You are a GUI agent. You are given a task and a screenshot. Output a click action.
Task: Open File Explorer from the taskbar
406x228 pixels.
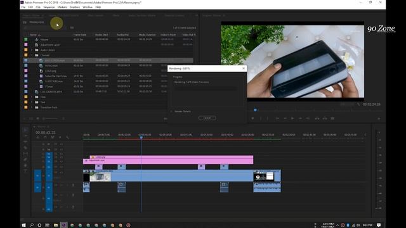point(56,225)
